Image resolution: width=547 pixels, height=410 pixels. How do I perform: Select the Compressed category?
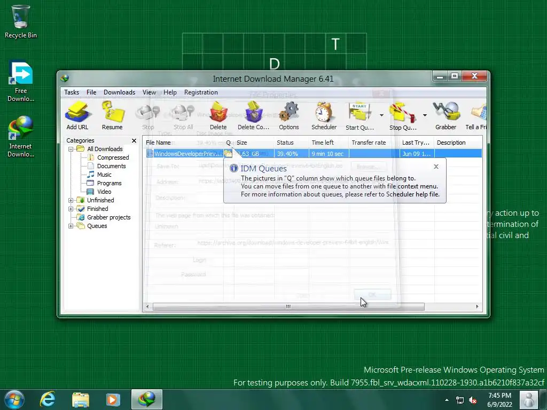(x=113, y=157)
